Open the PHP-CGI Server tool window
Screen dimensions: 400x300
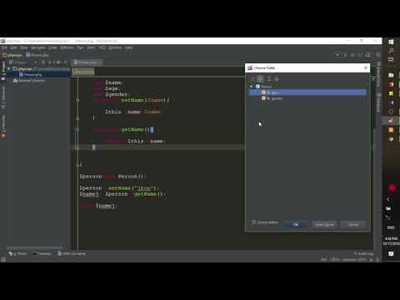[72, 253]
